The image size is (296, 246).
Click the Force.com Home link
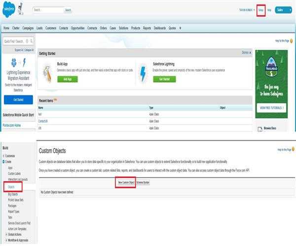12,125
